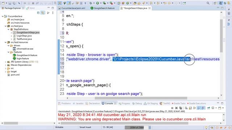This screenshot has height=130, width=232.
Task: Click the editor vertical scrollbar thumb
Action: click(x=221, y=36)
